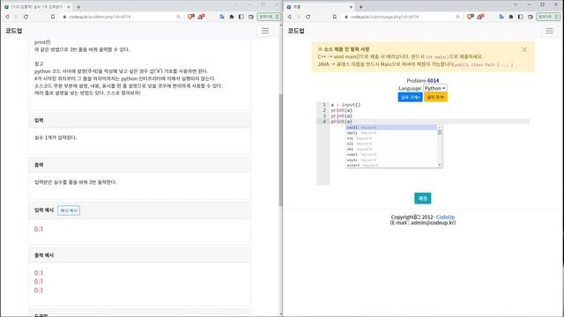Viewport: 564px width, 317px height.
Task: Open the translate extension in the left window
Action: (222, 17)
